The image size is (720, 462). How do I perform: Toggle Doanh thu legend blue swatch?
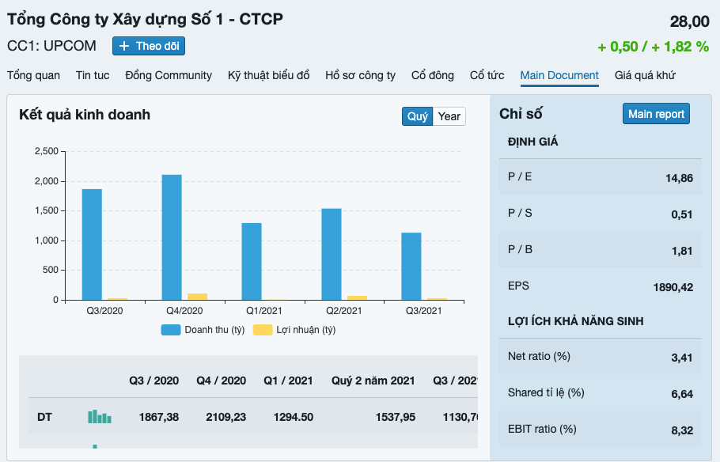[x=171, y=330]
